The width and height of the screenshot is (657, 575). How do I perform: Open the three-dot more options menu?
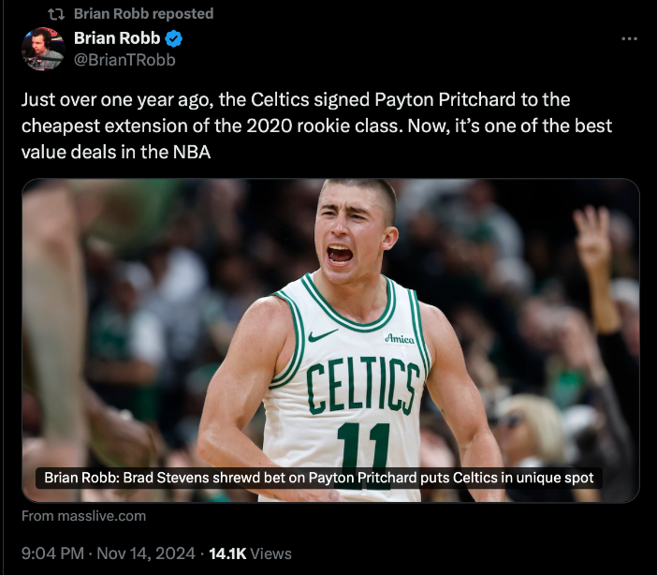(x=629, y=38)
